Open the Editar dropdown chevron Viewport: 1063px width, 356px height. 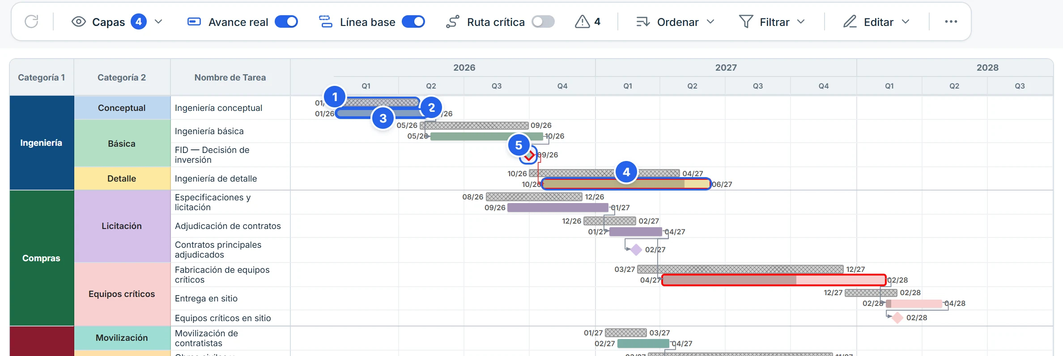(x=906, y=21)
